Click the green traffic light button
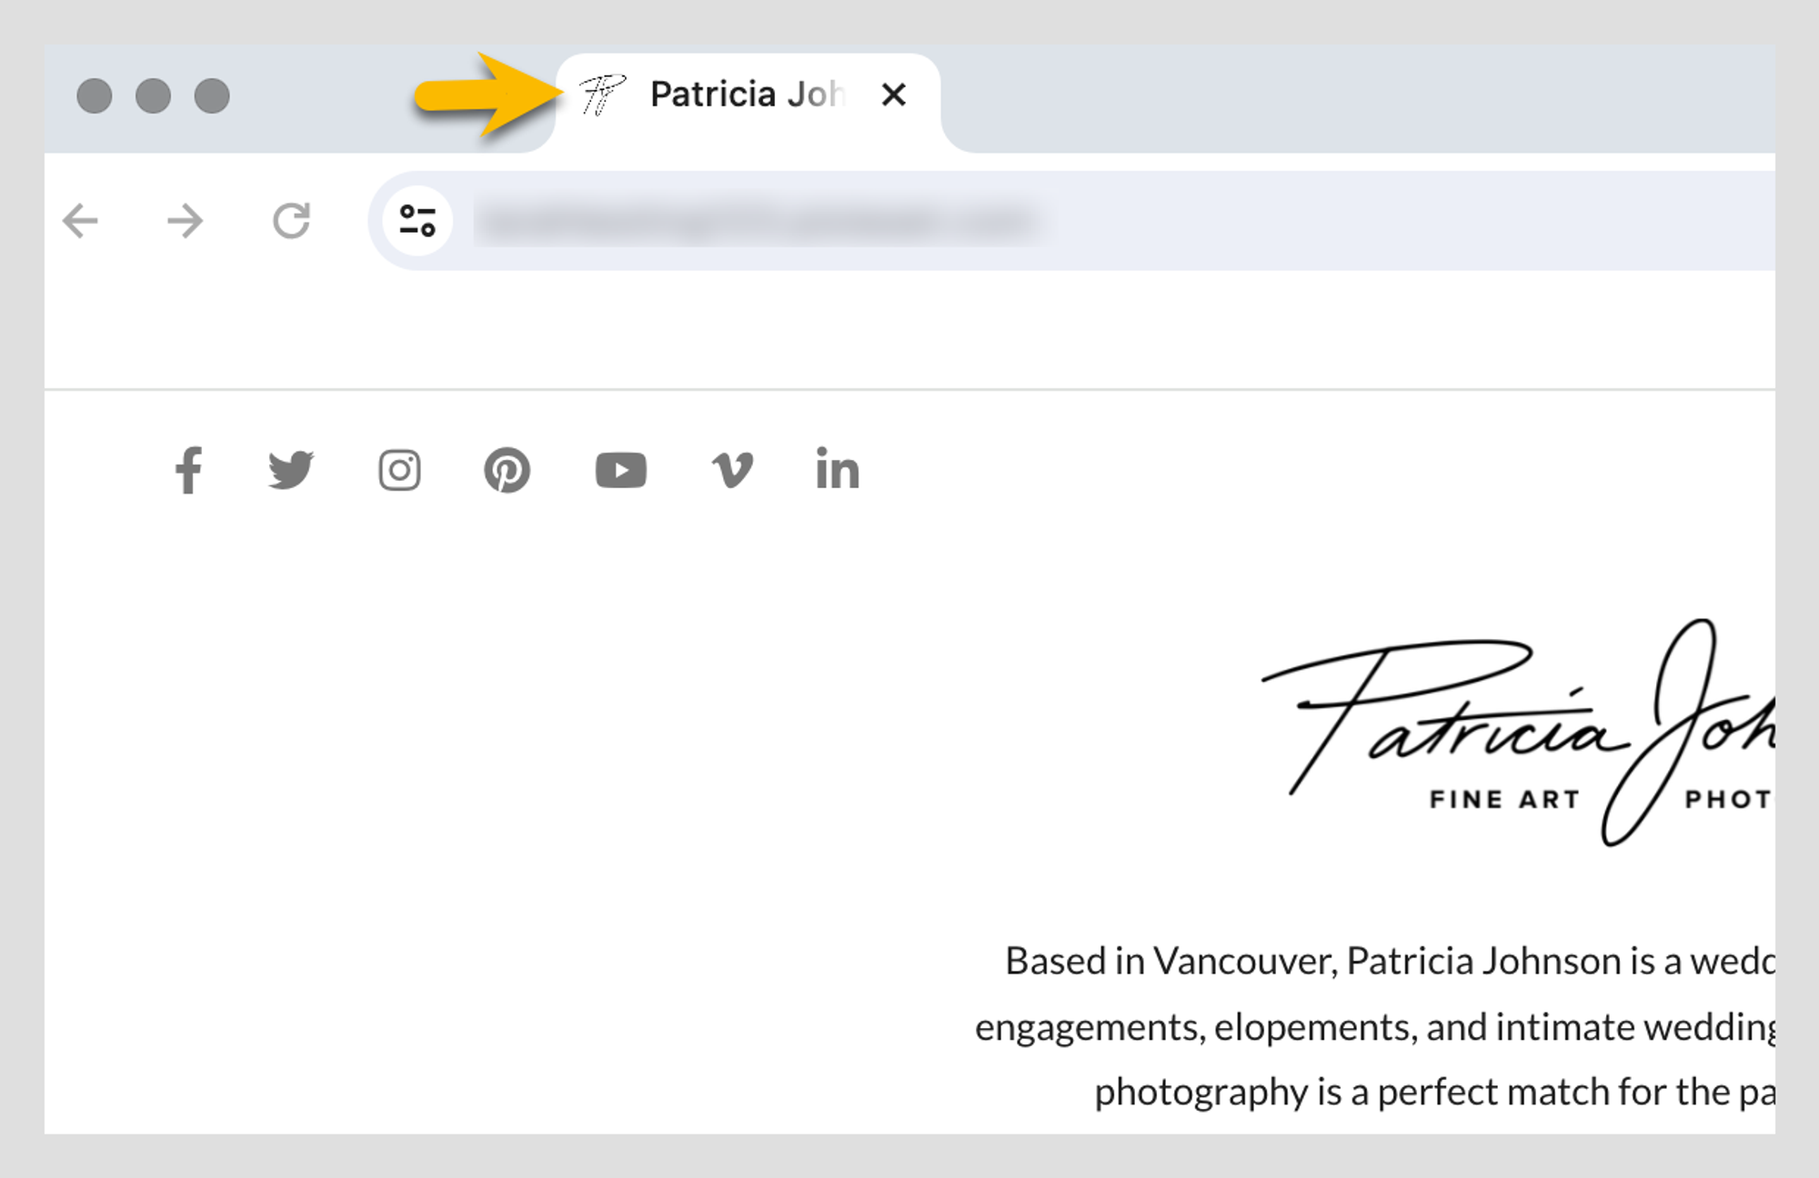The width and height of the screenshot is (1819, 1178). [x=211, y=96]
